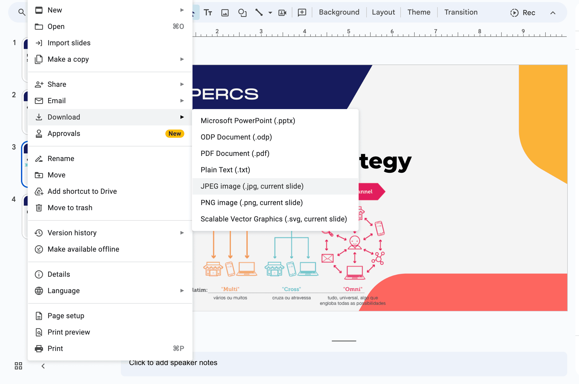
Task: Click the Layout button
Action: pyautogui.click(x=383, y=12)
